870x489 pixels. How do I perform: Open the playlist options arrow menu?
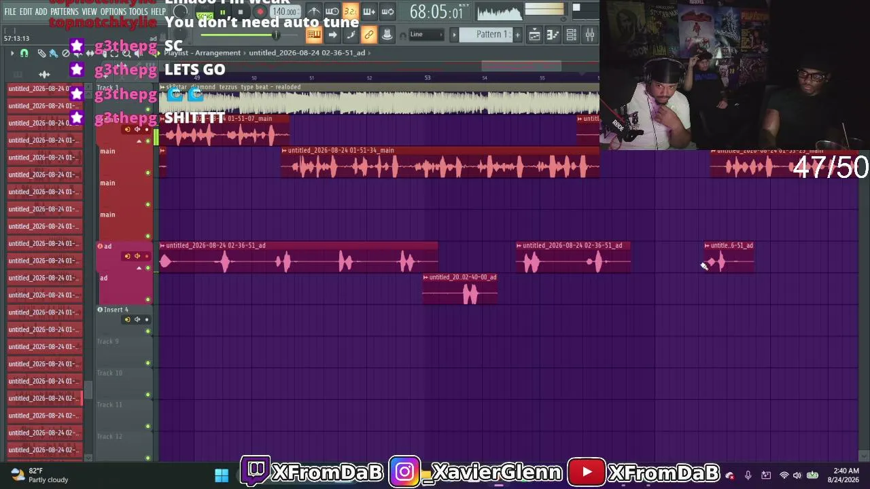[x=12, y=53]
